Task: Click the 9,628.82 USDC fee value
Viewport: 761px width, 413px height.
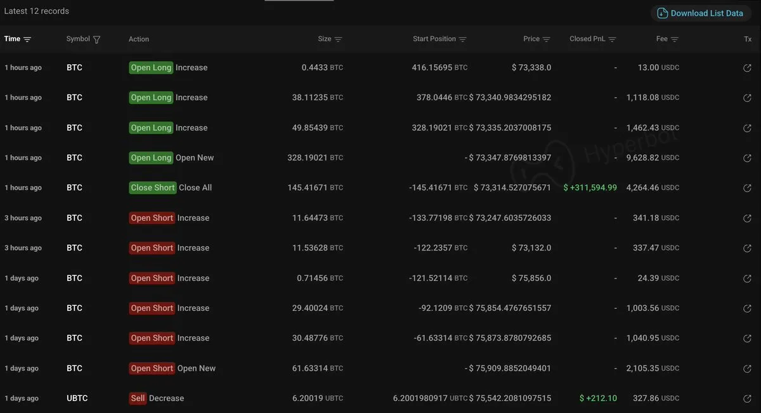Action: click(653, 158)
